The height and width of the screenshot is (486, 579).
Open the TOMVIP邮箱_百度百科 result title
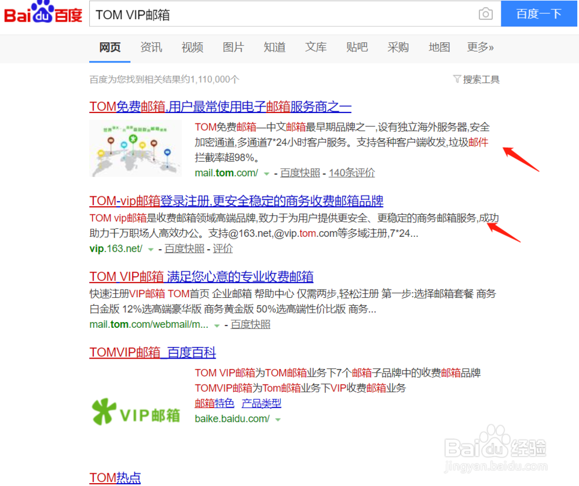tap(152, 352)
